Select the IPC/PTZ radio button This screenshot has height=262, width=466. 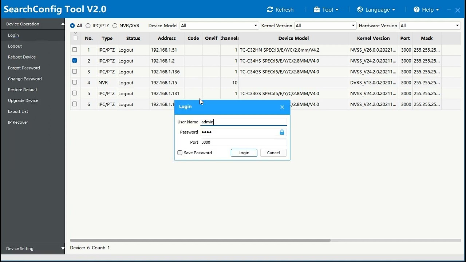click(x=88, y=26)
